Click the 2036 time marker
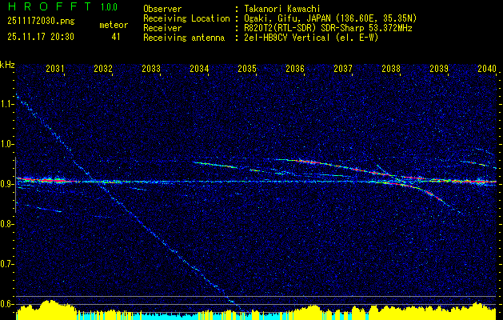Viewport: 503px width, 320px height. pyautogui.click(x=295, y=68)
